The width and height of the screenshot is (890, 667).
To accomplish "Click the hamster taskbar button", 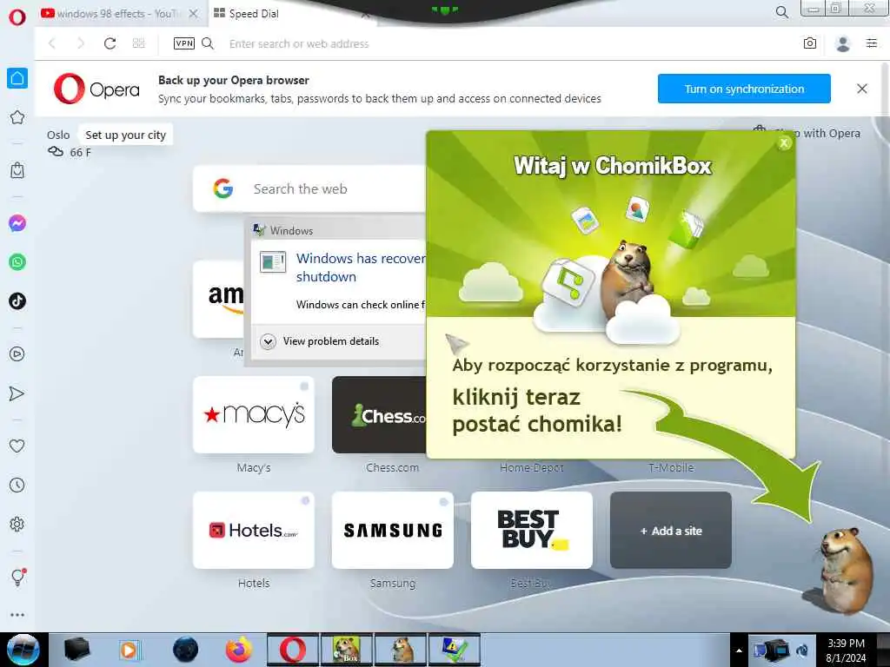I will click(x=401, y=650).
